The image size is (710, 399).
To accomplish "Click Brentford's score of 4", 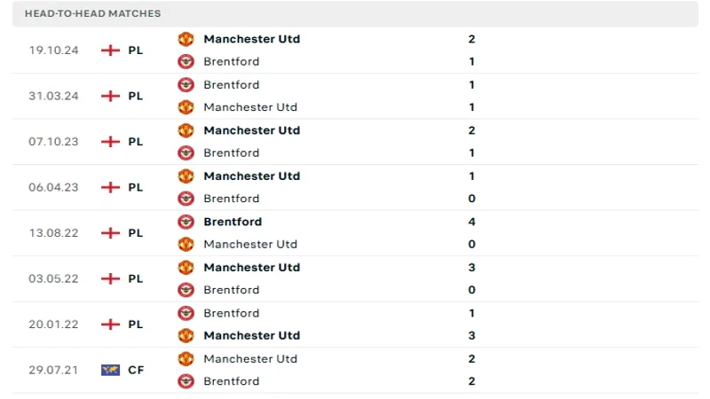I will point(472,222).
